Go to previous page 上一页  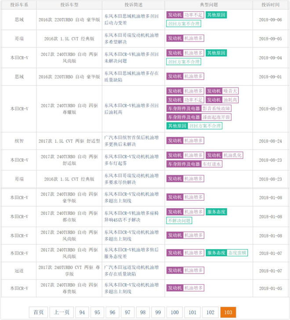point(62,312)
